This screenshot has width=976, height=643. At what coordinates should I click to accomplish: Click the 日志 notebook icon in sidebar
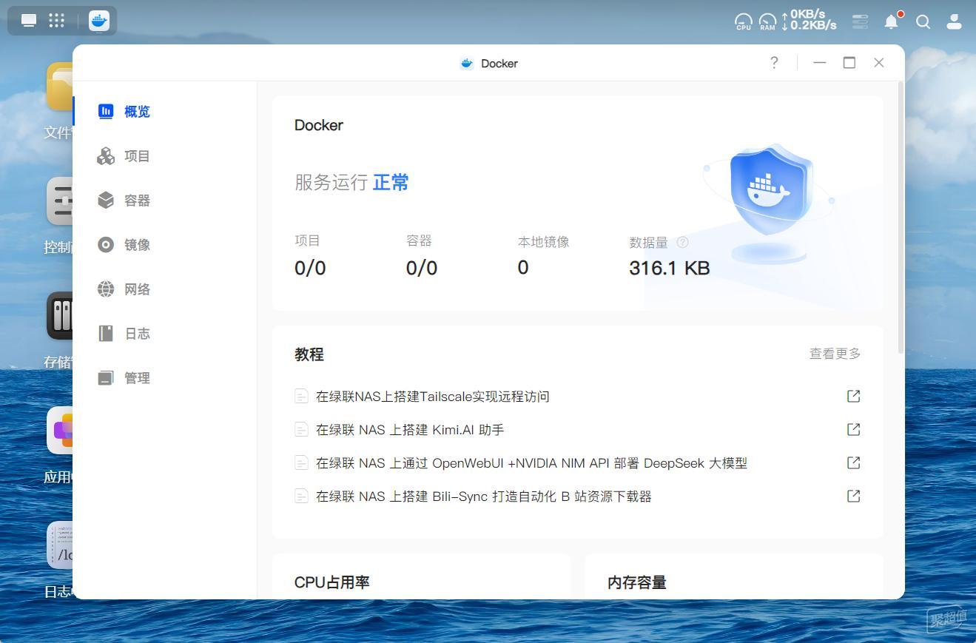[x=106, y=334]
